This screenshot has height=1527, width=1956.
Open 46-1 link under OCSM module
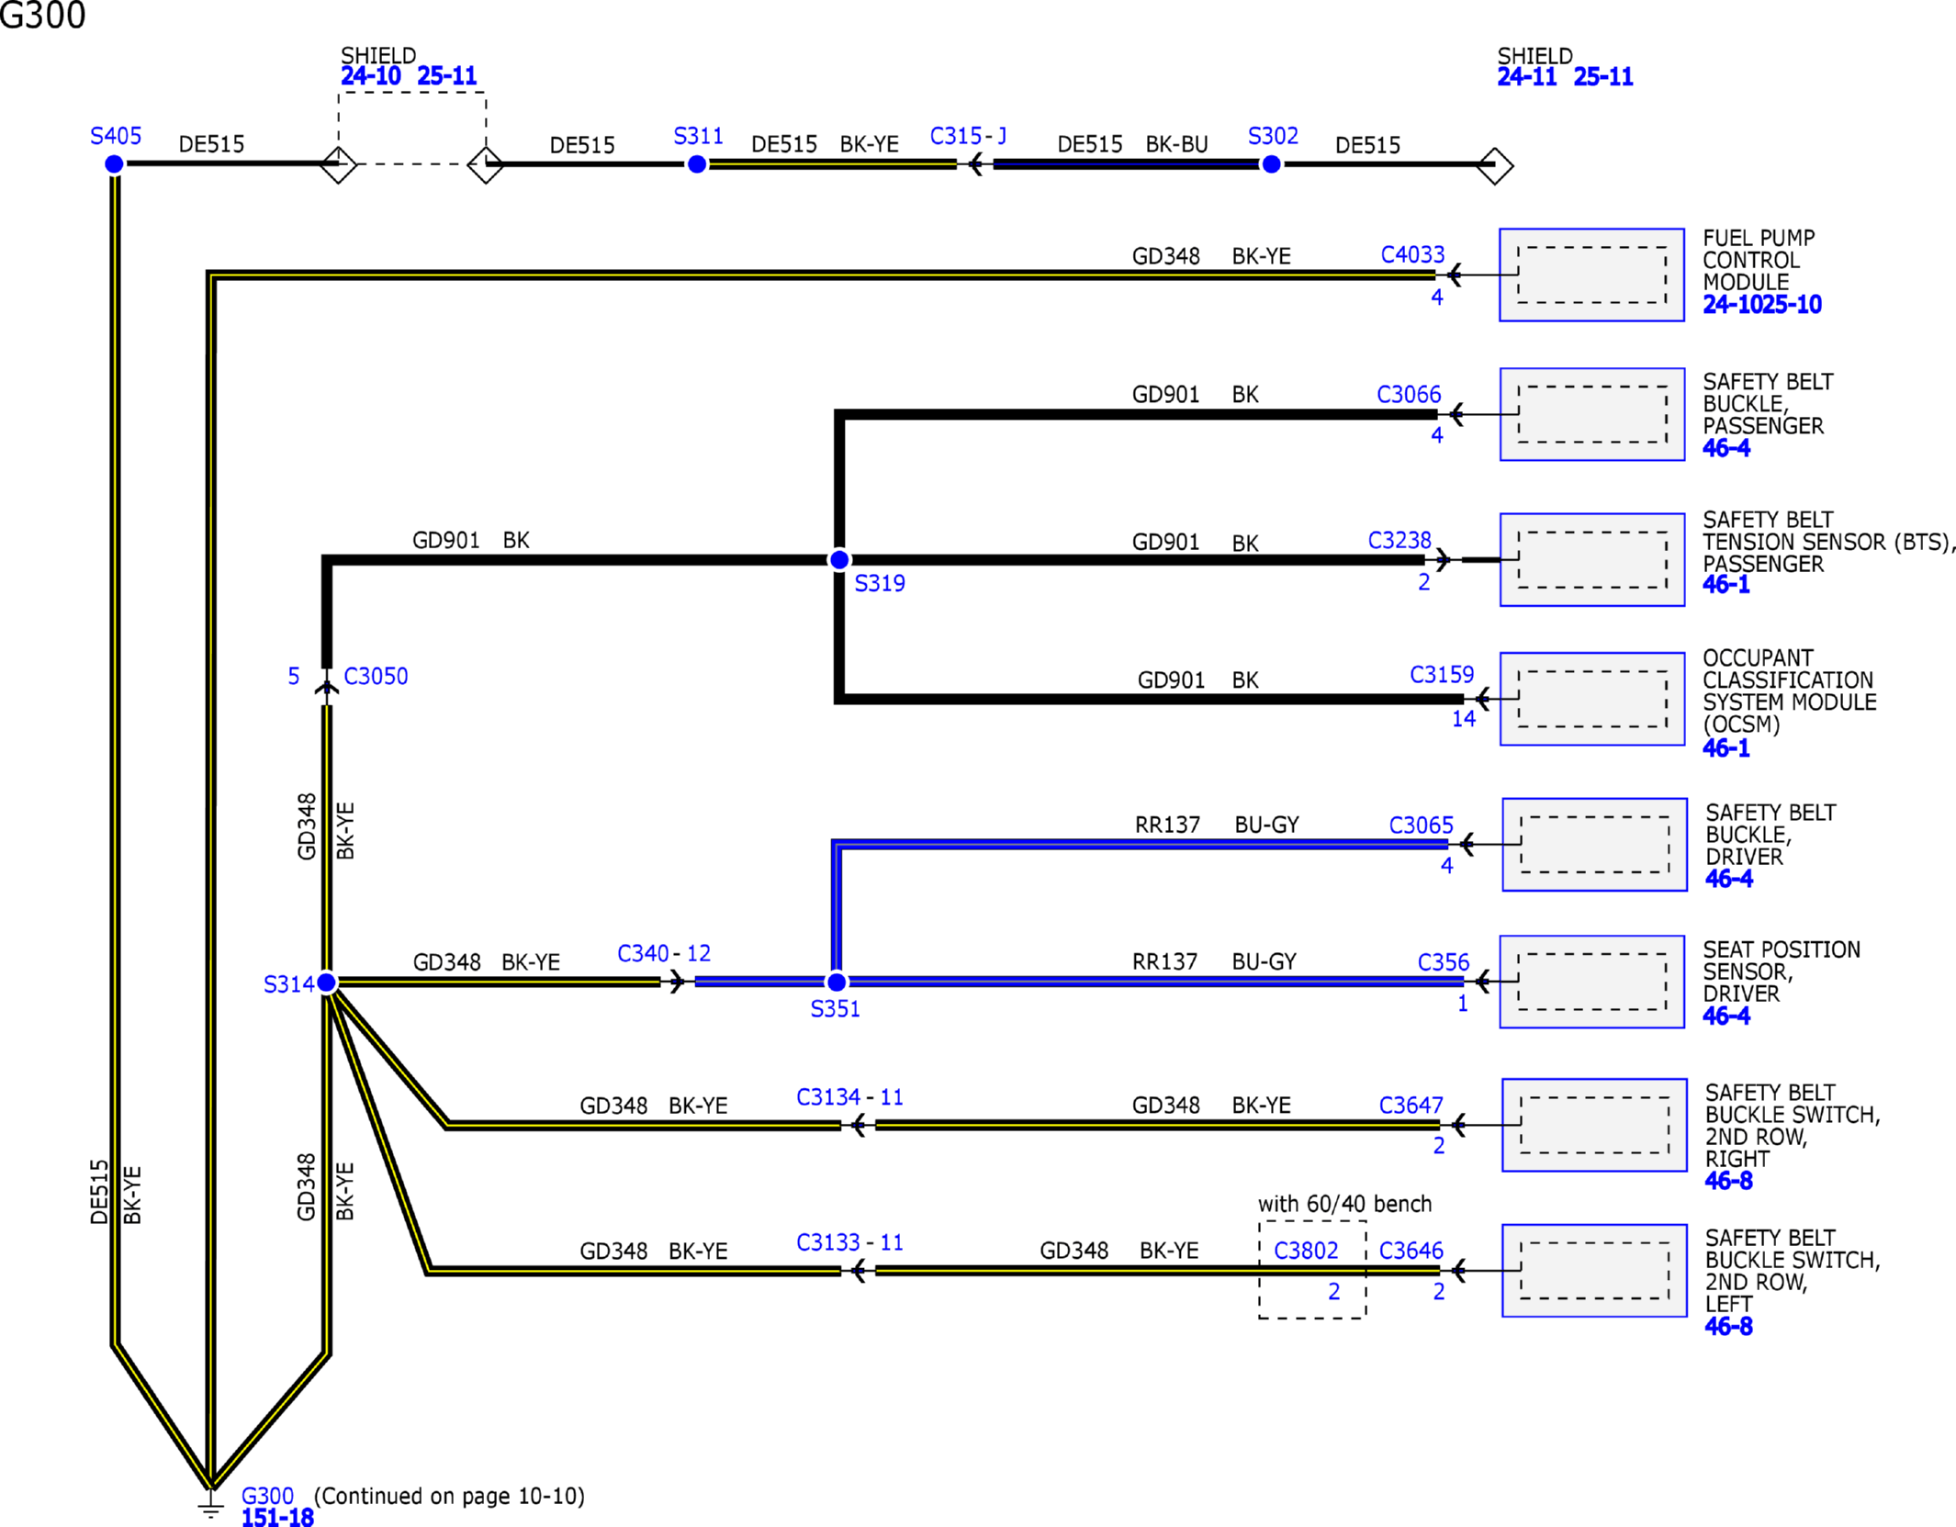[1726, 748]
